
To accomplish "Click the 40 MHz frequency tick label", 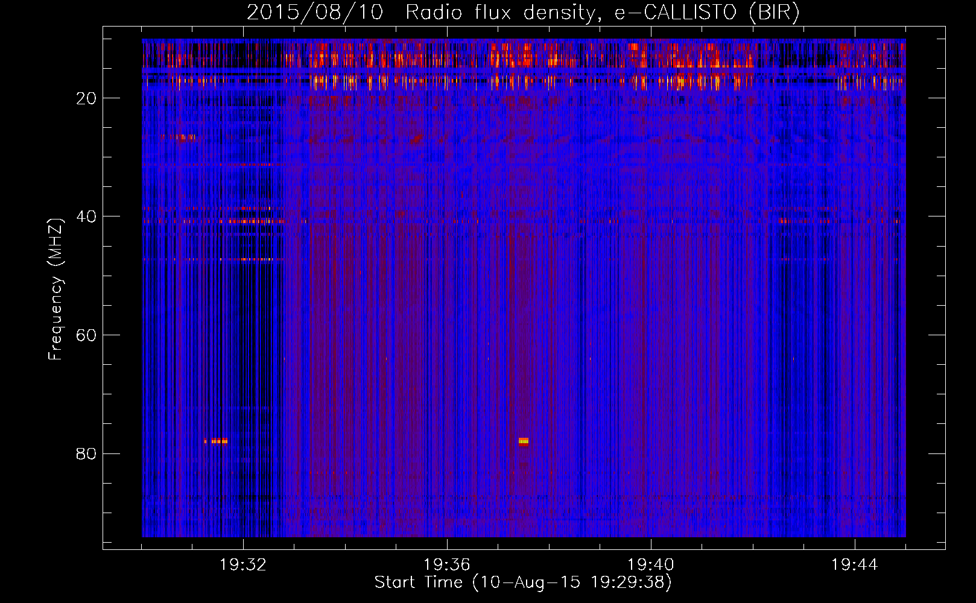I will [x=86, y=216].
